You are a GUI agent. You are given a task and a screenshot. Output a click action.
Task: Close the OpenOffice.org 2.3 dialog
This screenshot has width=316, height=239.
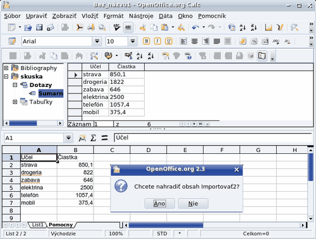coord(236,170)
